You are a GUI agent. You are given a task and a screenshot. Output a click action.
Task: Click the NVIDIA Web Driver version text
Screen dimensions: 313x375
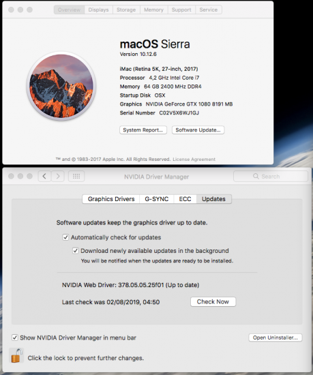pyautogui.click(x=130, y=285)
